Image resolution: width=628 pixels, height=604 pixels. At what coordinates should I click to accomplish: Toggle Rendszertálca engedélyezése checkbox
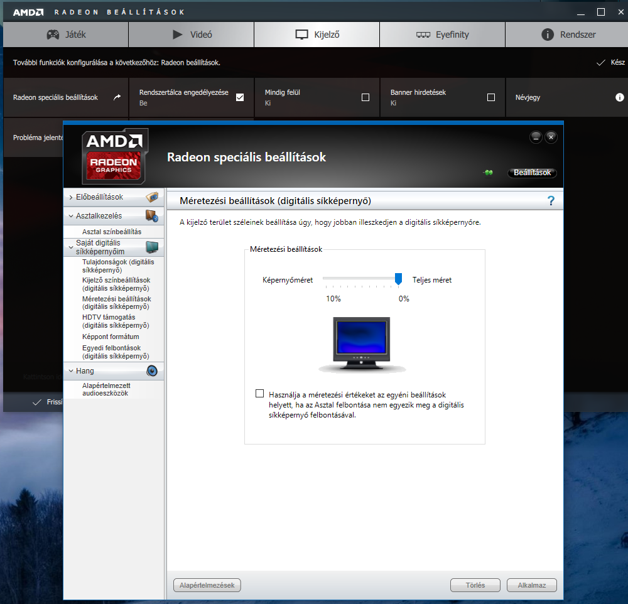(240, 97)
